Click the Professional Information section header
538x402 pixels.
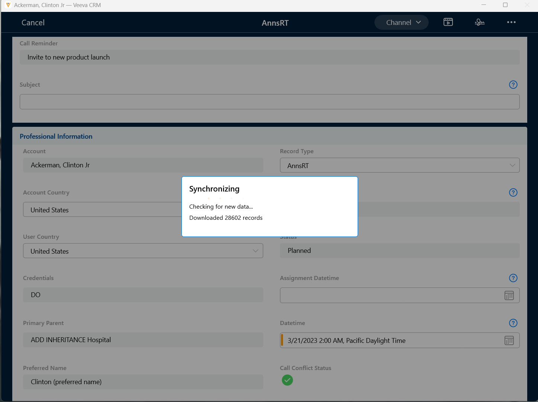[x=56, y=136]
